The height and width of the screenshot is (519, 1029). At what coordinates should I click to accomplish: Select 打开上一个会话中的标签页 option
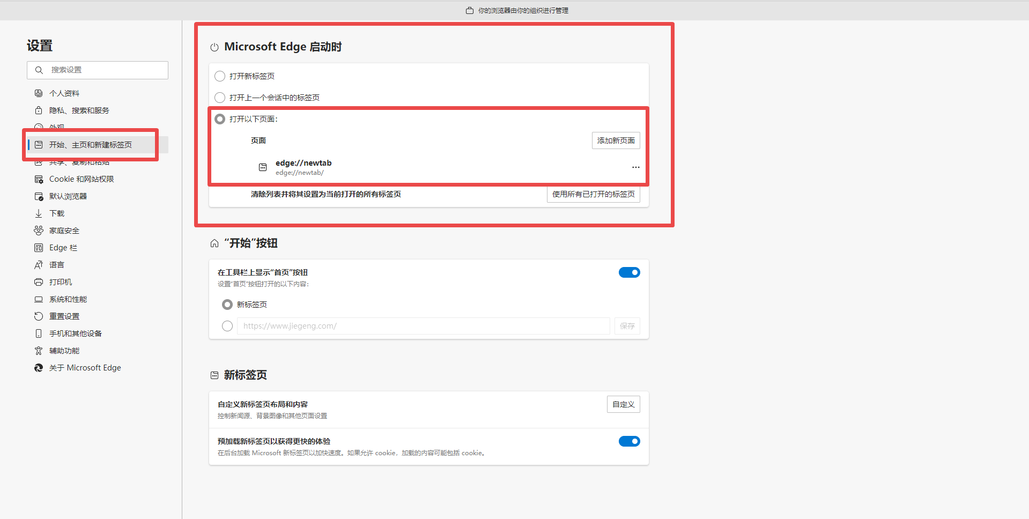(220, 98)
